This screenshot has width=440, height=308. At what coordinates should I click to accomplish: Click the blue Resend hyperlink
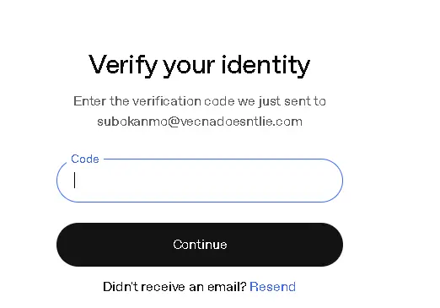pos(272,287)
